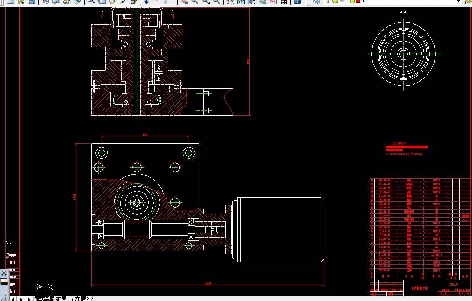Viewport: 472px width, 301px height.
Task: Click the tab scroll to-last arrow
Action: tap(29, 299)
